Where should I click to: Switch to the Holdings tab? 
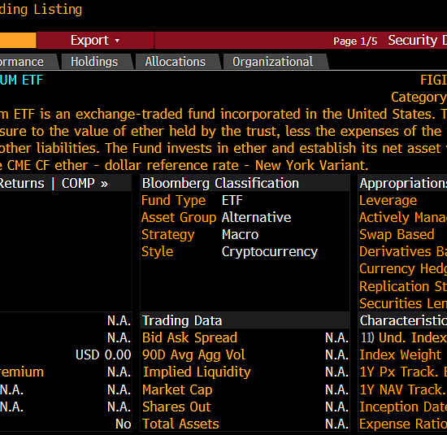94,62
